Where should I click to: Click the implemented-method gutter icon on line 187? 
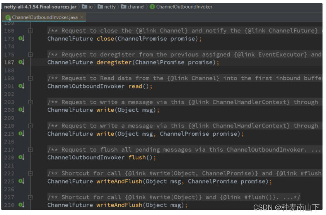21,62
